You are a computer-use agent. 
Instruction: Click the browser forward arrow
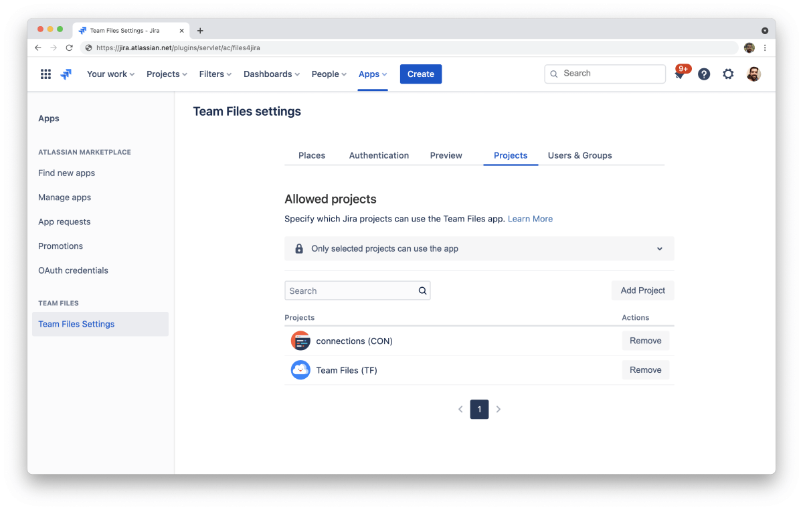[x=54, y=48]
